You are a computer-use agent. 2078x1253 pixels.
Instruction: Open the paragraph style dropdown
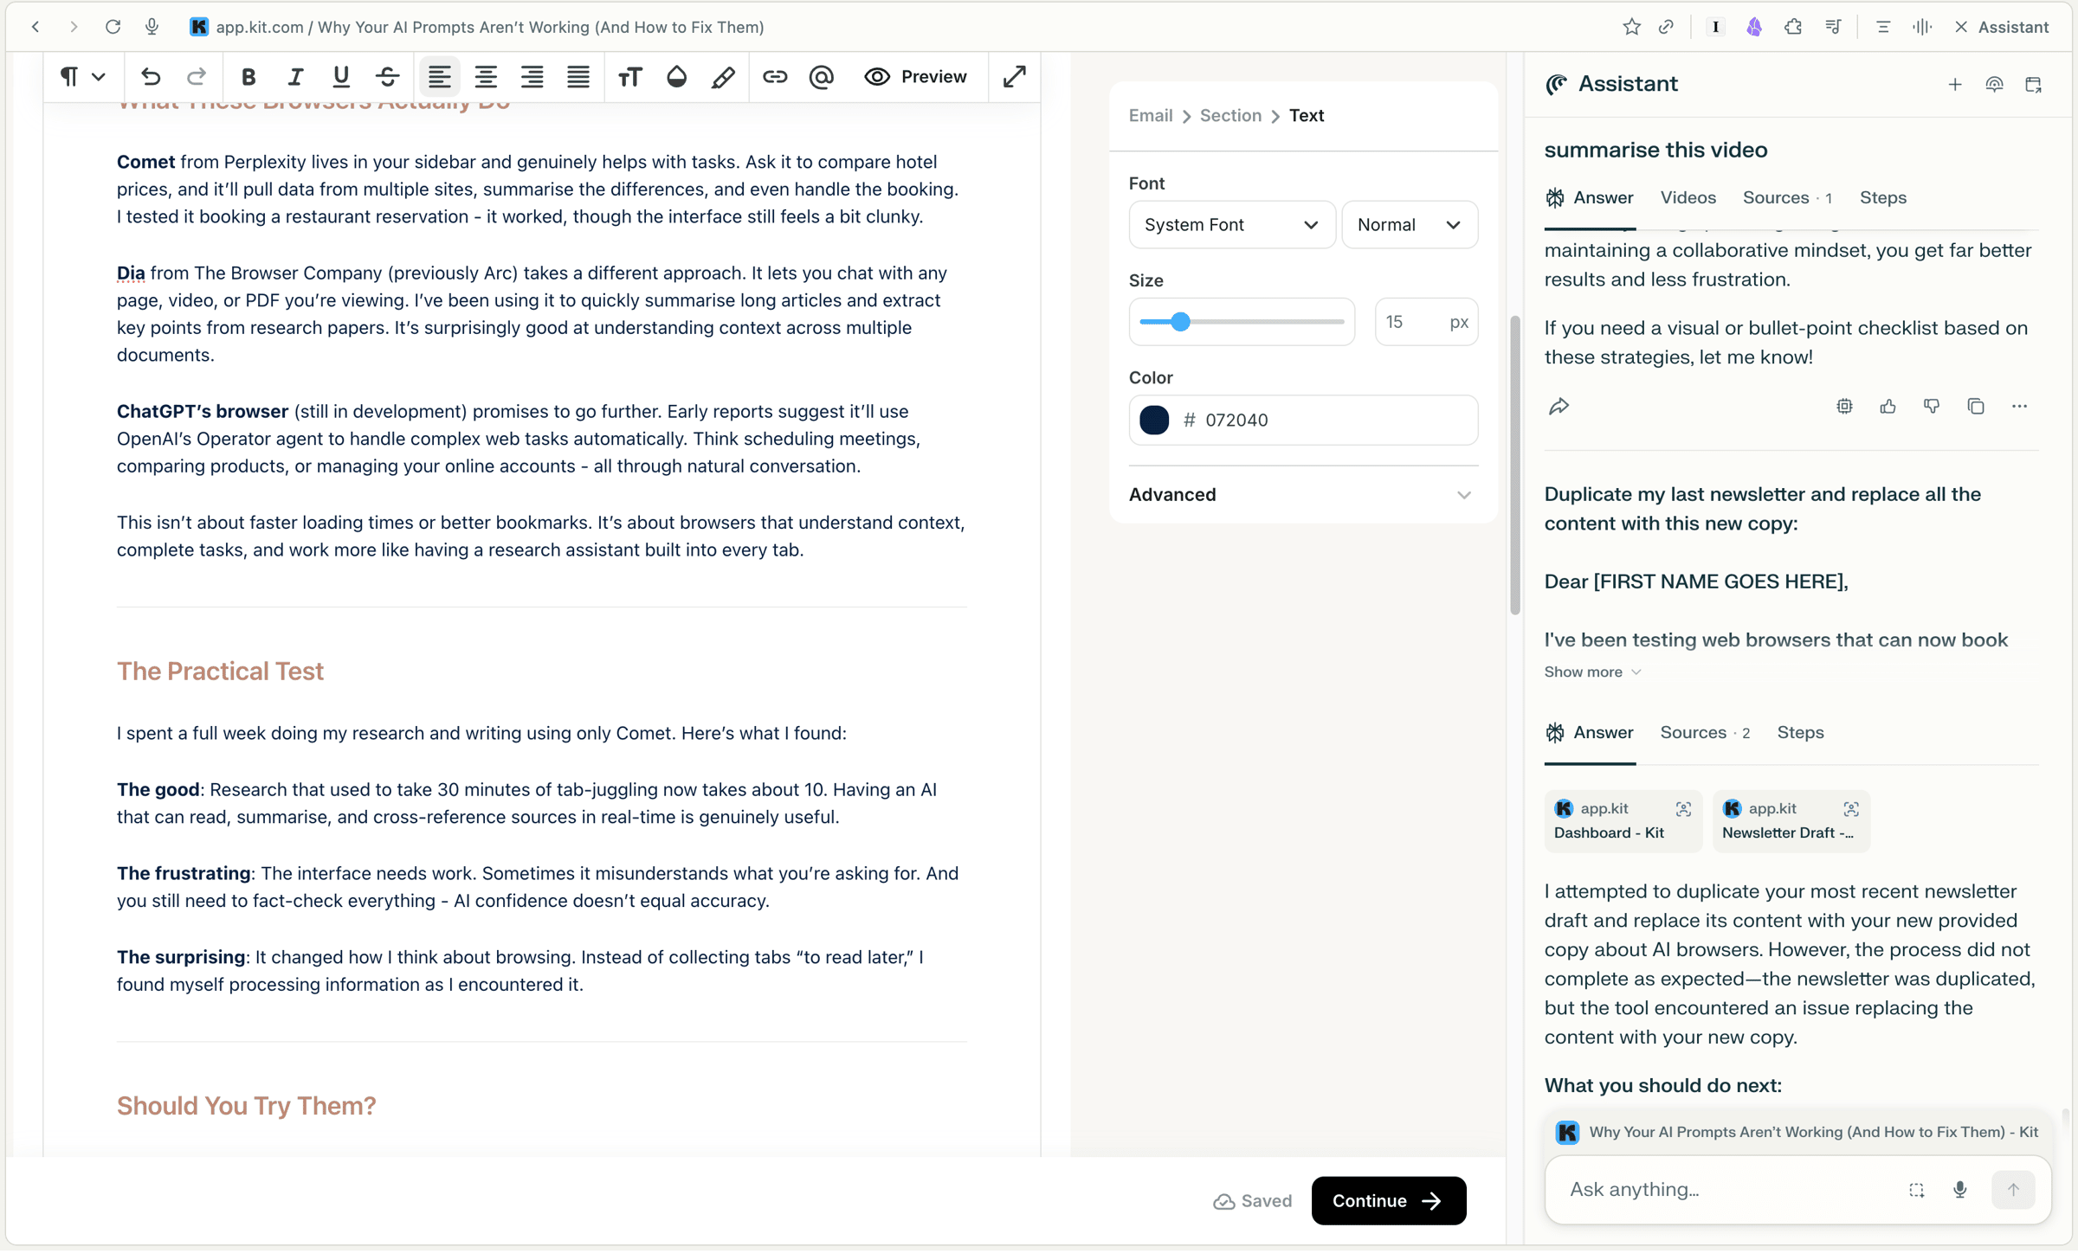[x=82, y=77]
